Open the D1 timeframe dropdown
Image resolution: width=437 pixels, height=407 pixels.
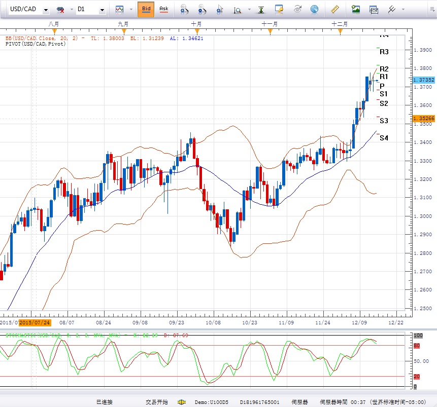tap(102, 10)
